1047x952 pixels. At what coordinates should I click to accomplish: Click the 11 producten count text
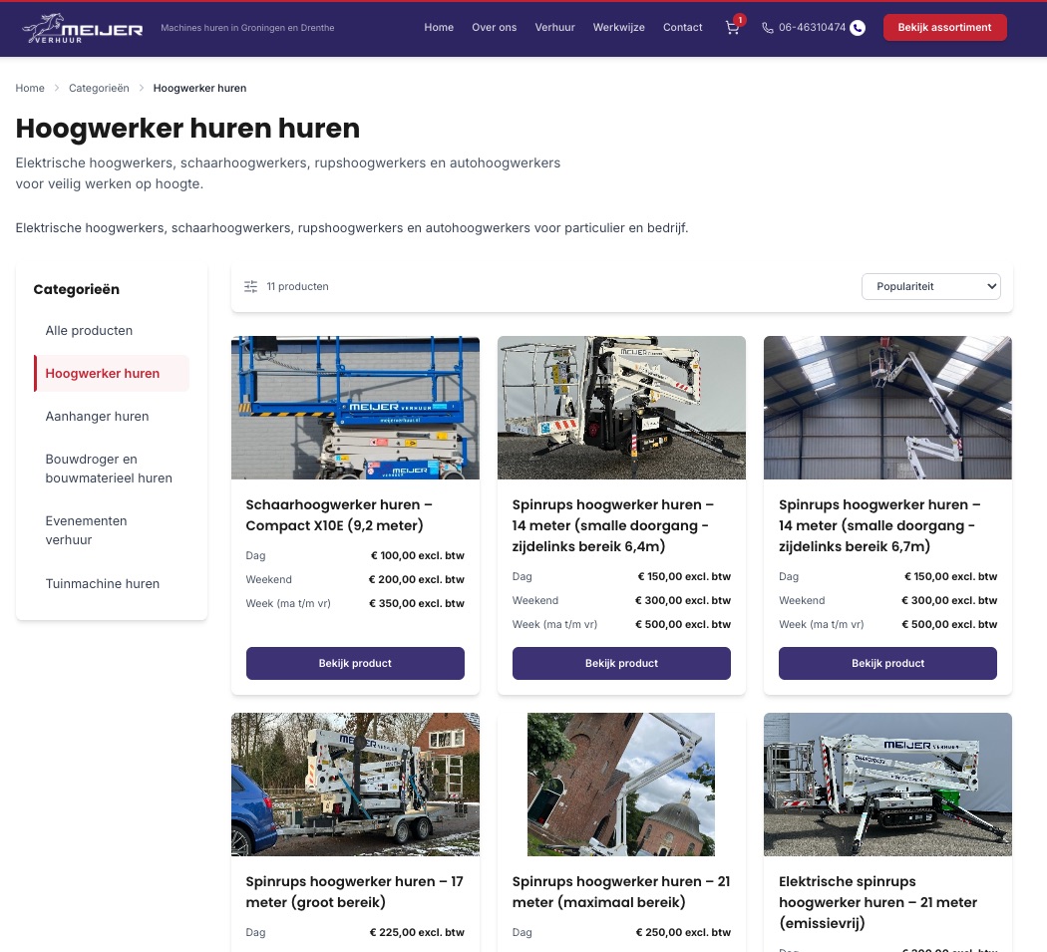298,286
